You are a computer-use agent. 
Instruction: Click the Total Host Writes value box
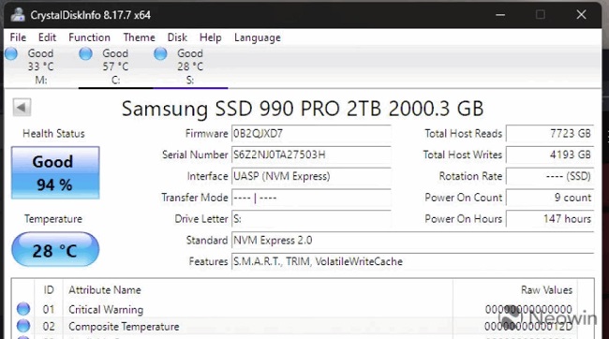pyautogui.click(x=550, y=155)
